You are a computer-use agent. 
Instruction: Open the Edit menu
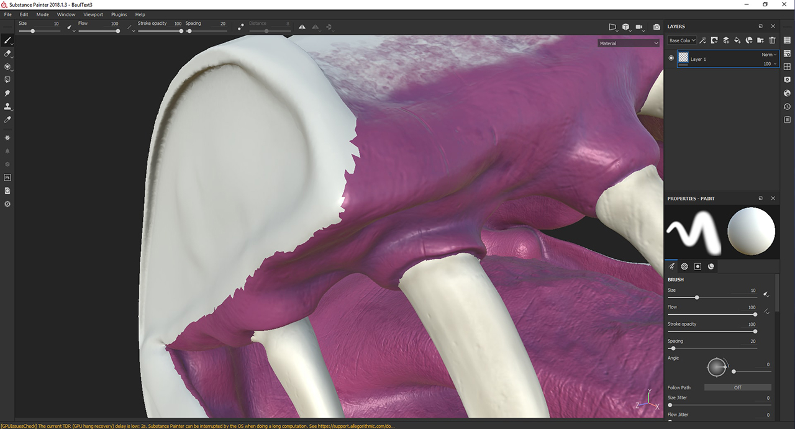point(24,14)
